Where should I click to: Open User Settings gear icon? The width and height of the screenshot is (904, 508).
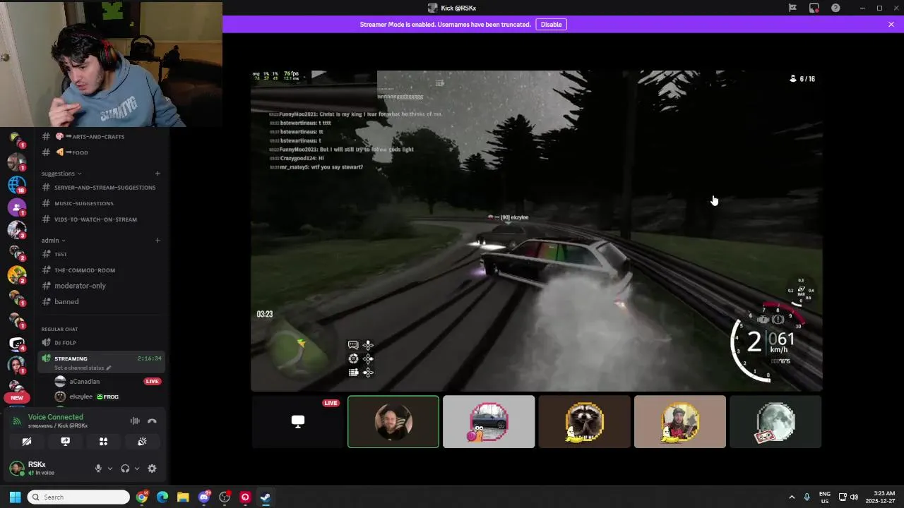[152, 468]
